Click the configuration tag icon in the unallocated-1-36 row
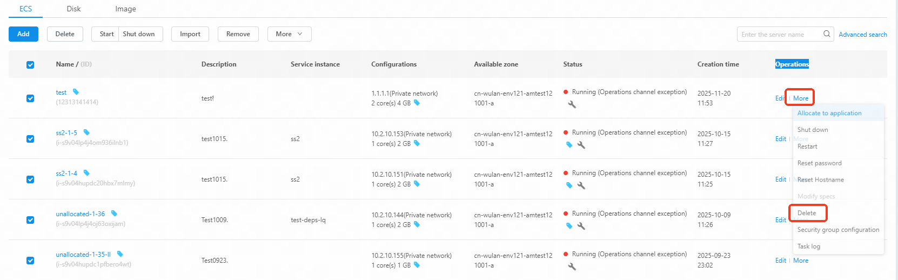 [417, 224]
